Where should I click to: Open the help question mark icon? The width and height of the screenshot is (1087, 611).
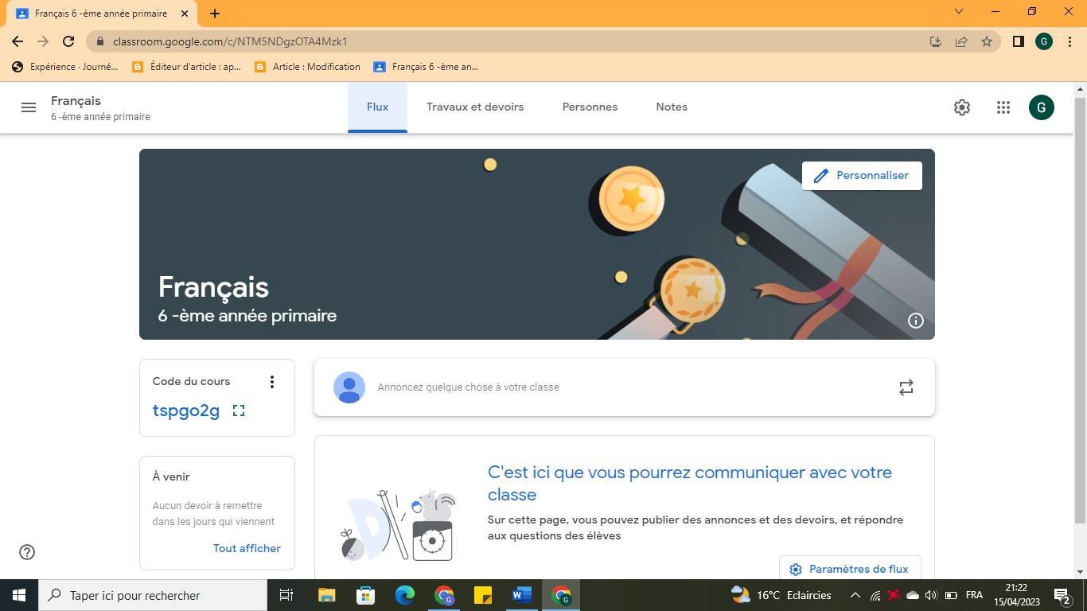[27, 552]
